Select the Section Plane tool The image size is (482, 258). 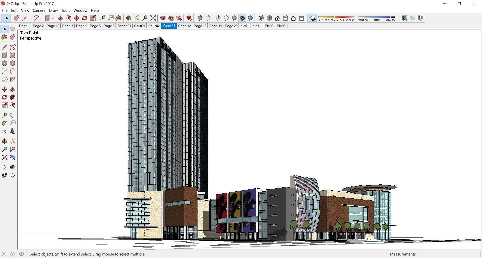point(13,175)
